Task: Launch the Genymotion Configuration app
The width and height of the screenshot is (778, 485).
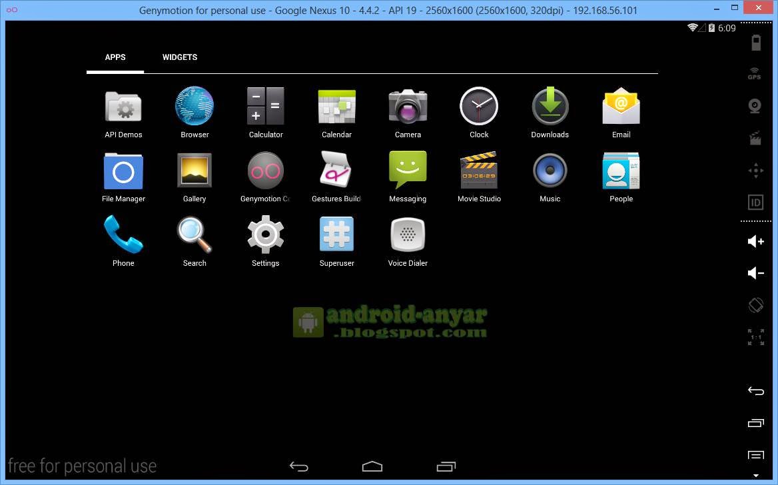Action: [266, 177]
